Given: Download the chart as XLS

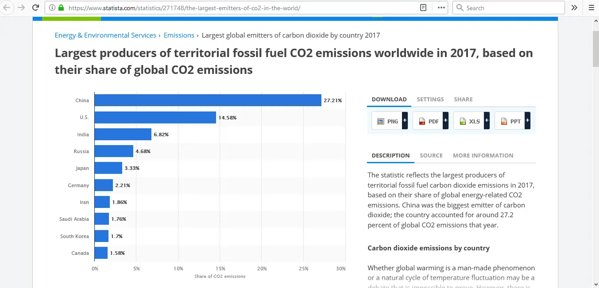Looking at the screenshot, I should click(x=470, y=121).
